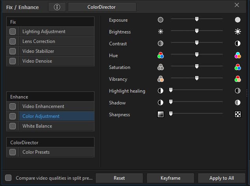This screenshot has width=250, height=186.
Task: Open ColorDirector from the top button
Action: pyautogui.click(x=102, y=7)
